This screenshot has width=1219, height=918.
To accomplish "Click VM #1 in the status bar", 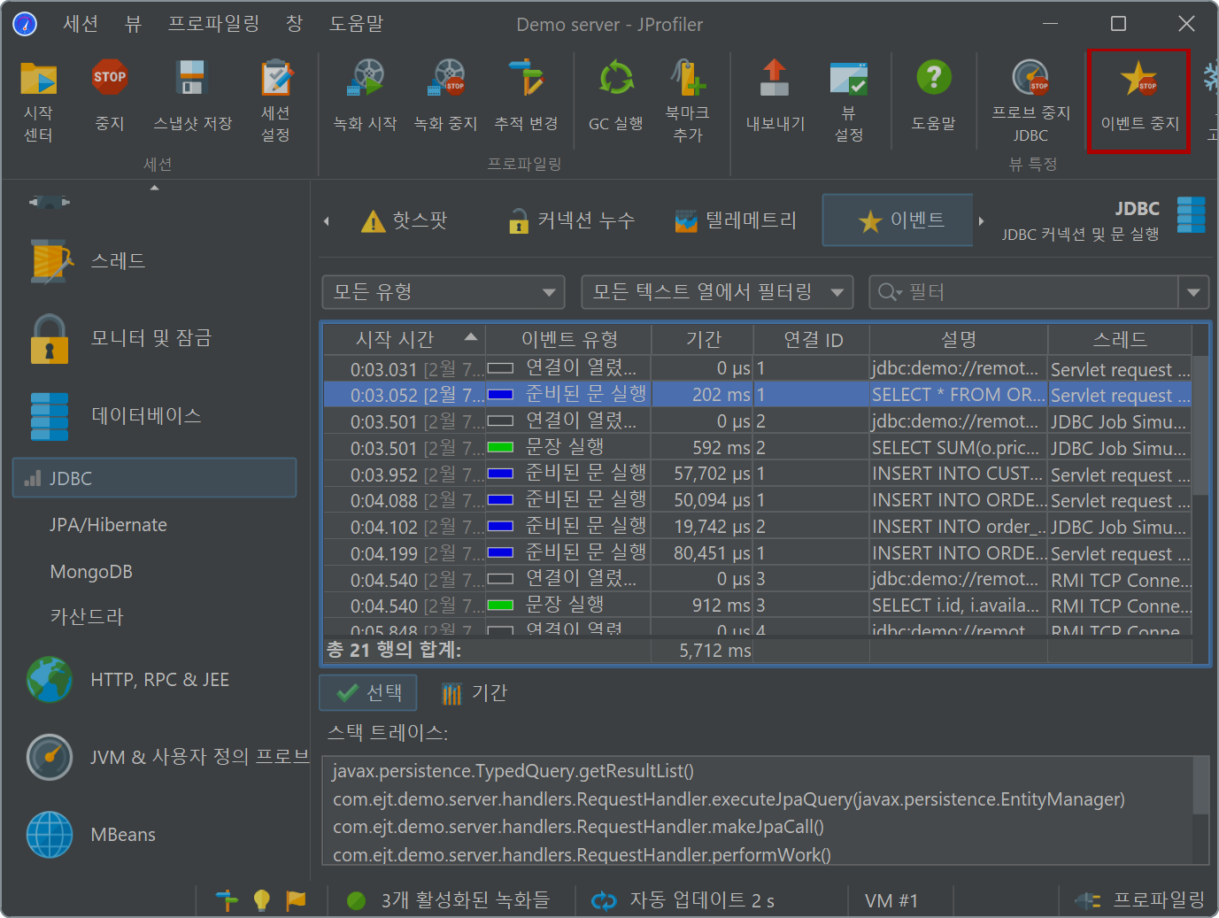I will [891, 900].
